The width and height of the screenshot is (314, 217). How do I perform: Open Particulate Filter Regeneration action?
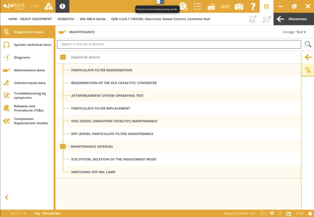click(102, 70)
